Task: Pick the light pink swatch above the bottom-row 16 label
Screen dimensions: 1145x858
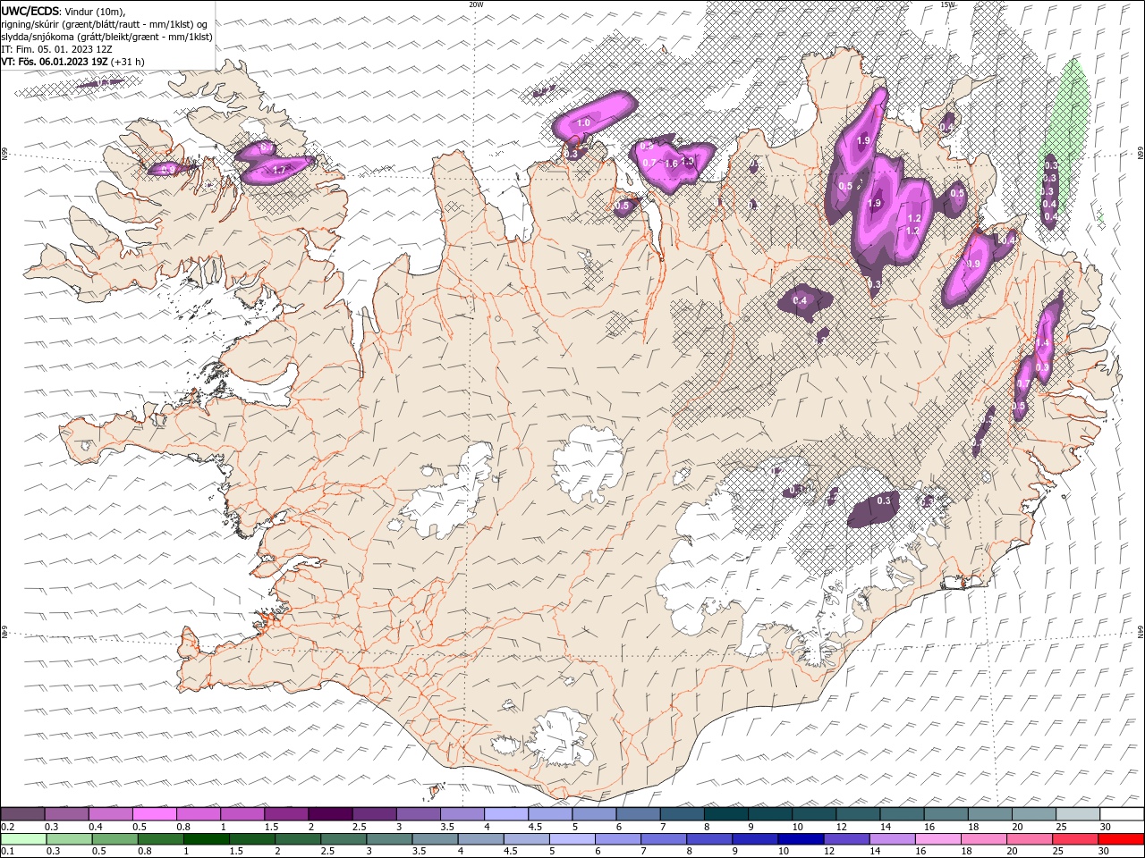Action: (x=939, y=839)
